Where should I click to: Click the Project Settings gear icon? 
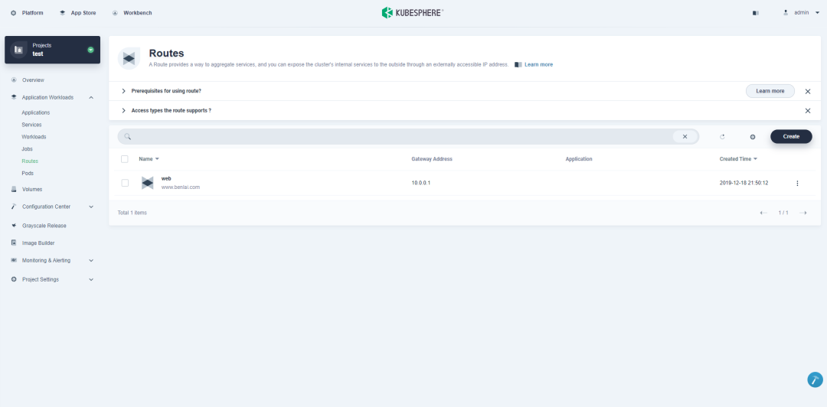pyautogui.click(x=14, y=279)
